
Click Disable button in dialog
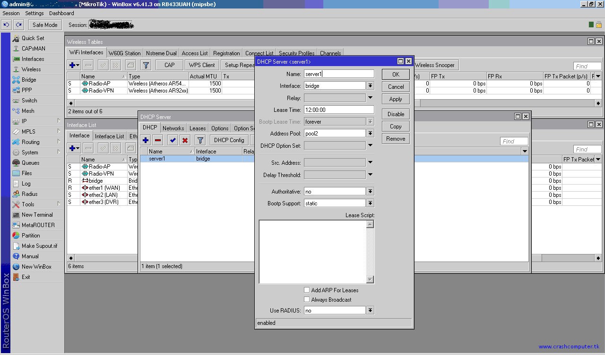[396, 114]
